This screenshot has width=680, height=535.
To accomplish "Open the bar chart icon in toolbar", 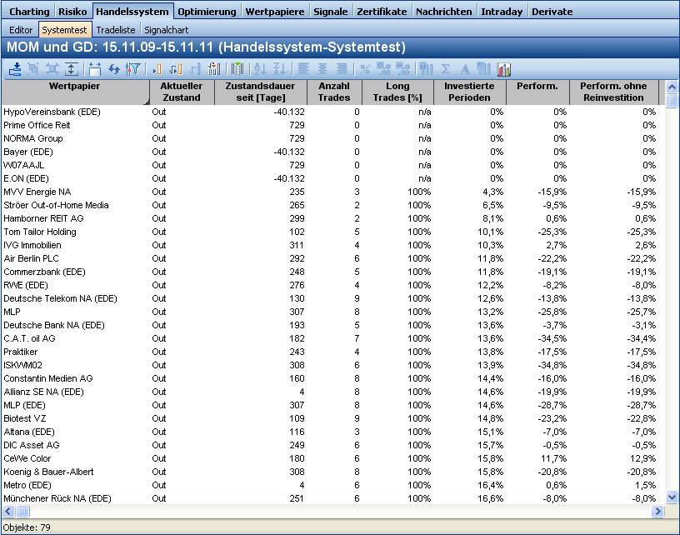I will (x=503, y=69).
